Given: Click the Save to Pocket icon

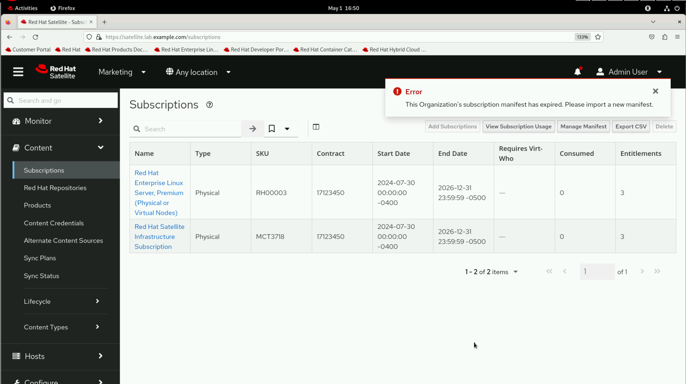Looking at the screenshot, I should (x=652, y=37).
